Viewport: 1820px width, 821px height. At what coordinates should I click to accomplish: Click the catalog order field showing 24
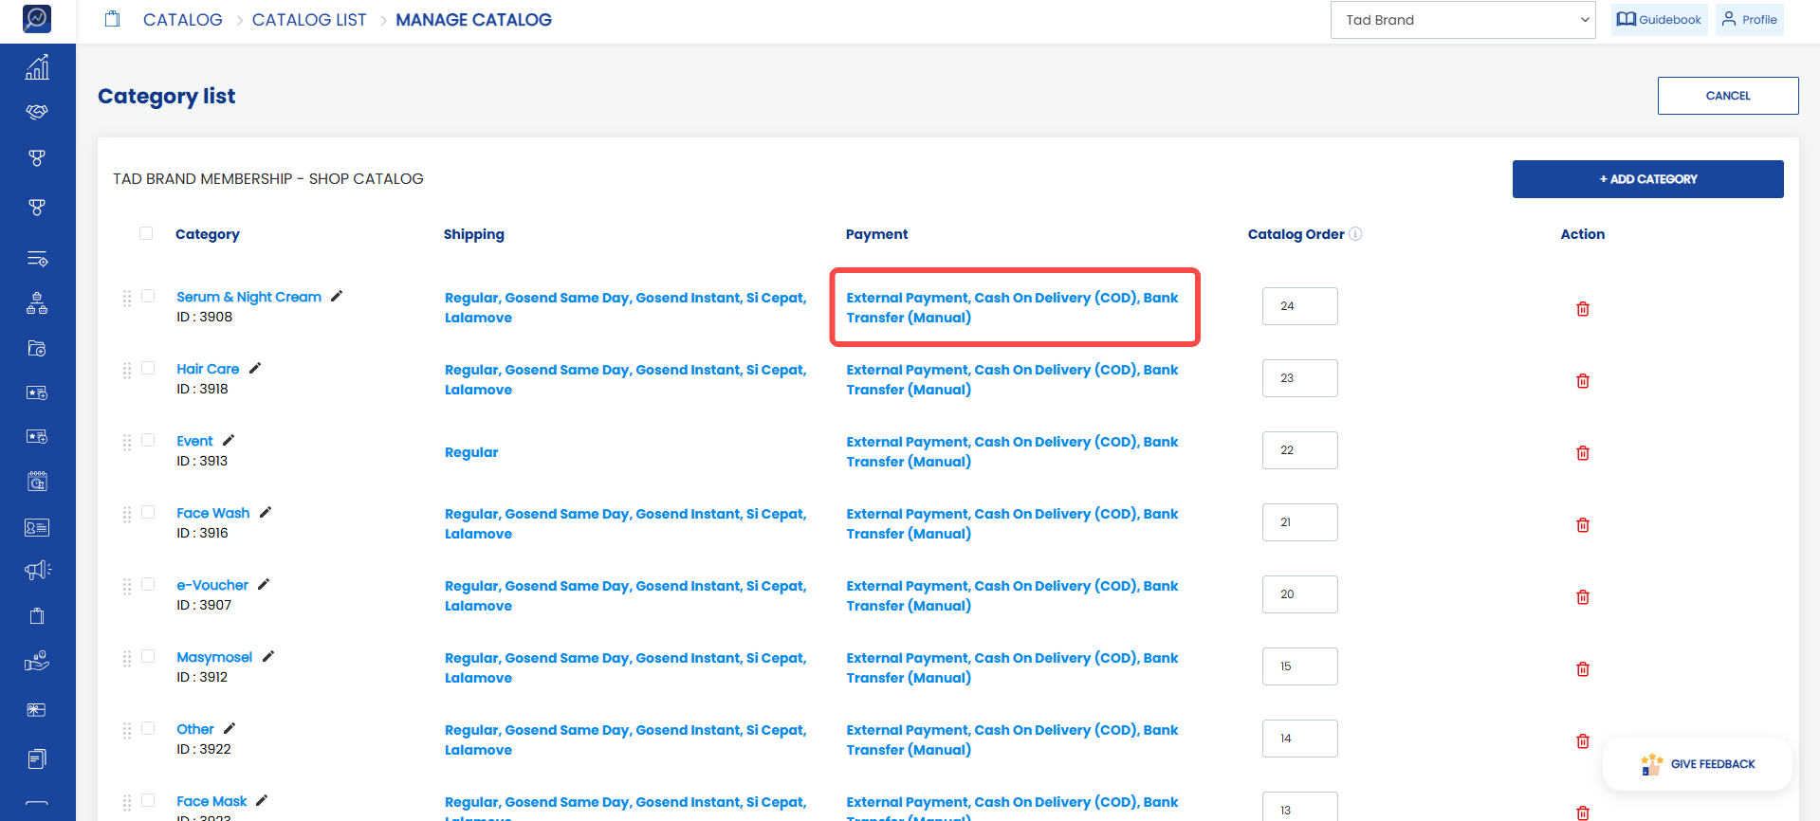[1300, 306]
